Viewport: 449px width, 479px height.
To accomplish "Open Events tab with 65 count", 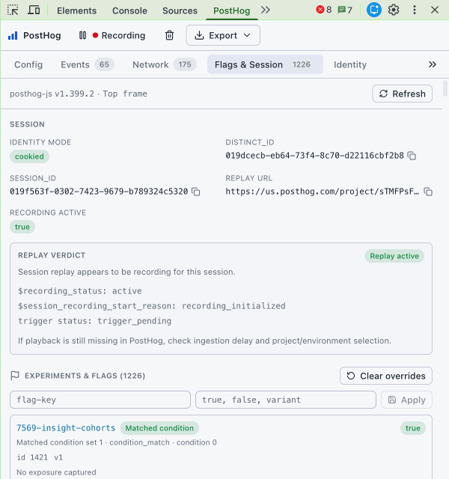I will tap(88, 64).
